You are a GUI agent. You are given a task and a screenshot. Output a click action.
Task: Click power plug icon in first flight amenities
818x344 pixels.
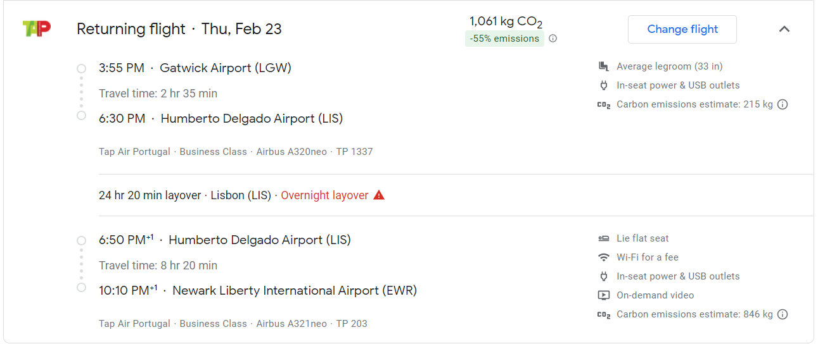(603, 85)
